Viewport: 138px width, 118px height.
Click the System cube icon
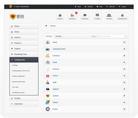click(x=48, y=96)
